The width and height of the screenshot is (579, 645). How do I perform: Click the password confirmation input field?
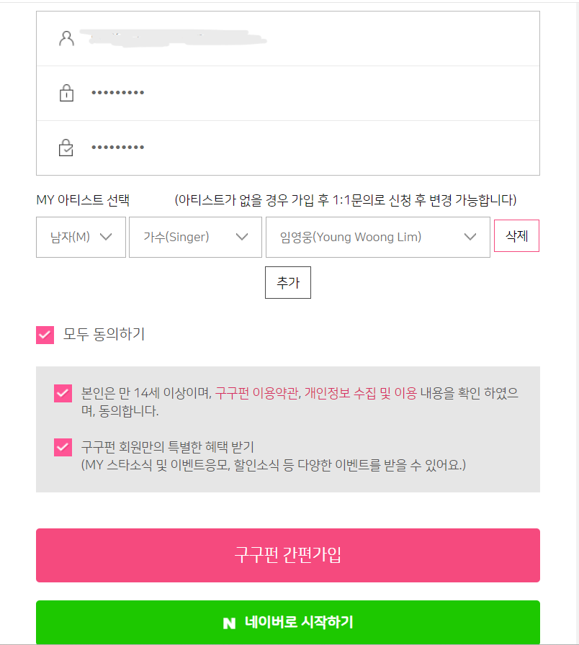point(288,148)
